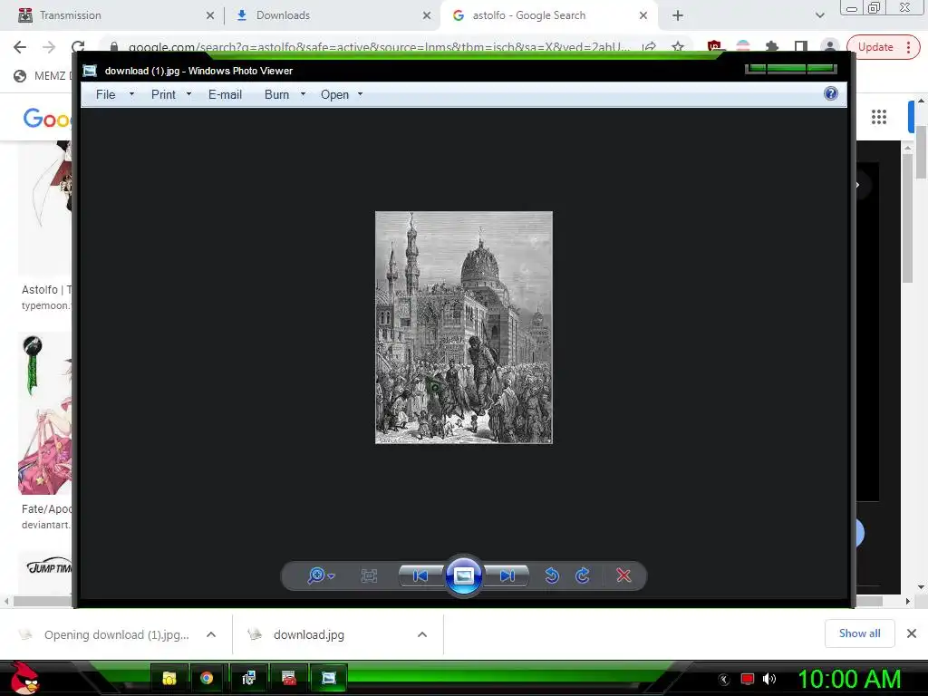Click Show all downloads
Image resolution: width=928 pixels, height=696 pixels.
pyautogui.click(x=859, y=633)
